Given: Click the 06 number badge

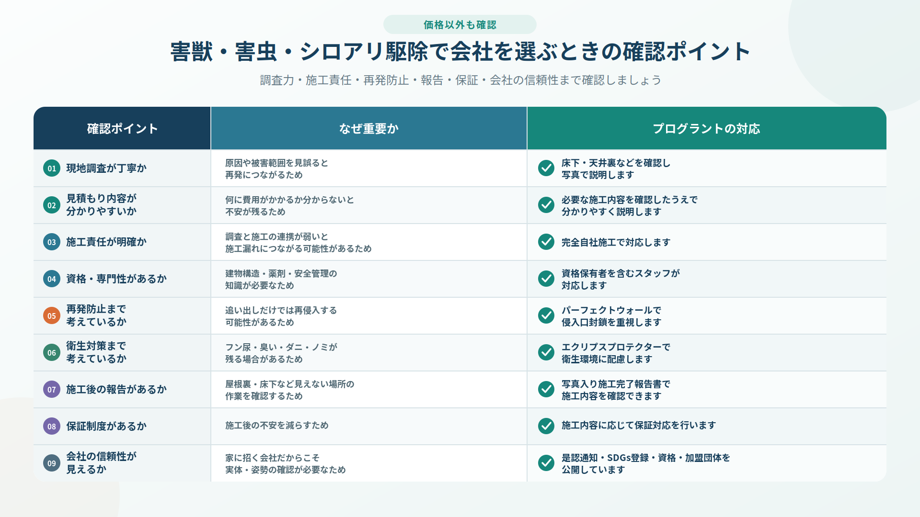Looking at the screenshot, I should click(52, 353).
